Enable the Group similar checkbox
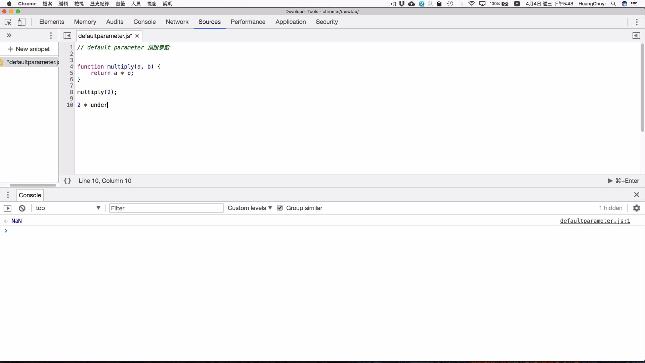This screenshot has width=645, height=363. 280,208
